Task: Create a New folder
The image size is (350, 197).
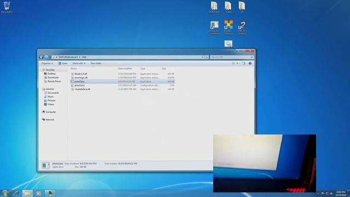Action: coord(96,63)
